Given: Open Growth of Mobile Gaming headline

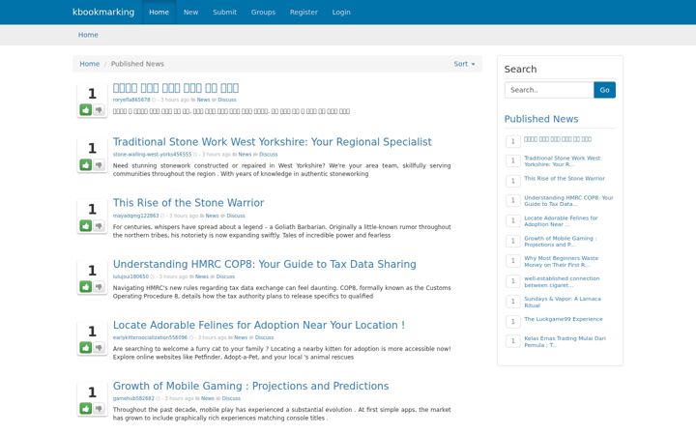Looking at the screenshot, I should (x=250, y=386).
